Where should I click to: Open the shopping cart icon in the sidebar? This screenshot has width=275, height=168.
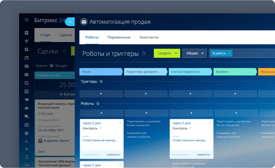[26, 100]
